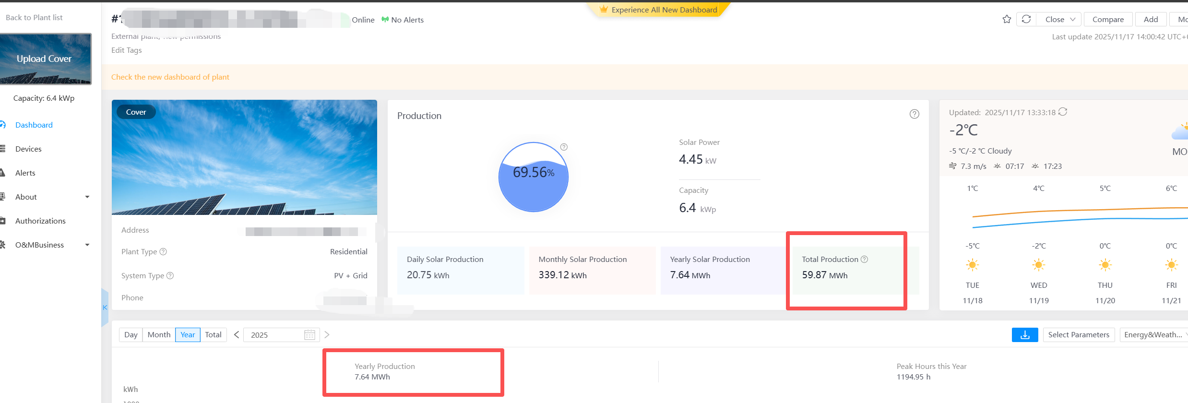Go to the previous year arrow
The height and width of the screenshot is (403, 1188).
point(237,335)
